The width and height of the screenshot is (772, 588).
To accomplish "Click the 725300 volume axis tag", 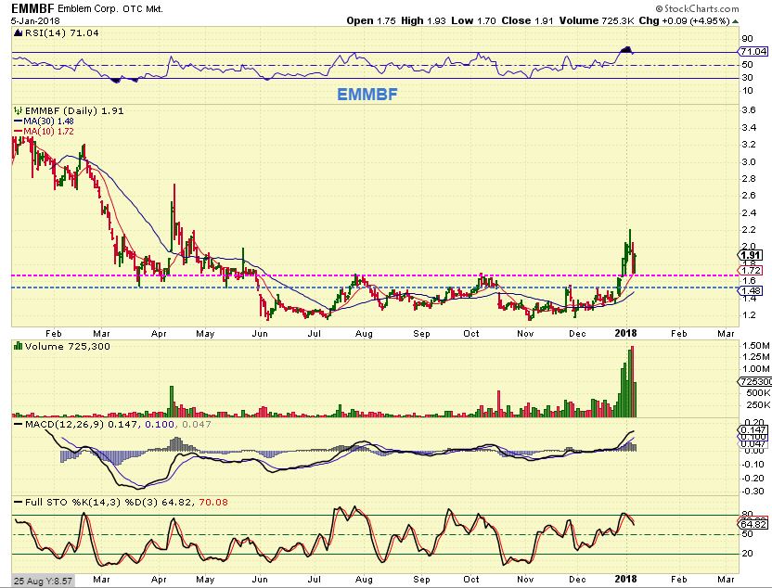I will pos(755,381).
